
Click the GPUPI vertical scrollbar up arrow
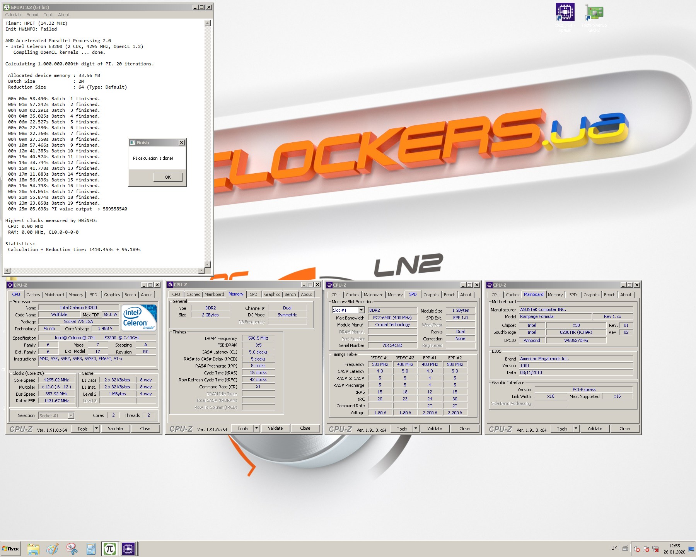[x=208, y=23]
